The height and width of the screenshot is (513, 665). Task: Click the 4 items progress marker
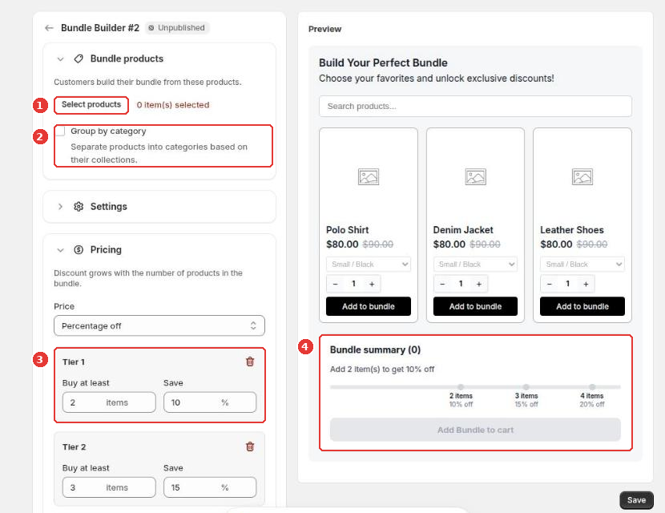(x=592, y=387)
